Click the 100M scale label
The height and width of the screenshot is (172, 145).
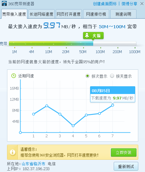click(100, 52)
